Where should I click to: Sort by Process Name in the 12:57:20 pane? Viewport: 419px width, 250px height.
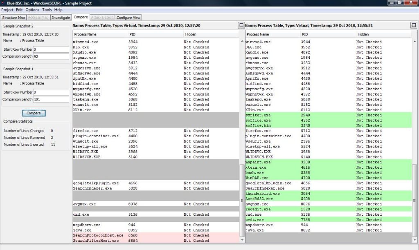(x=100, y=34)
